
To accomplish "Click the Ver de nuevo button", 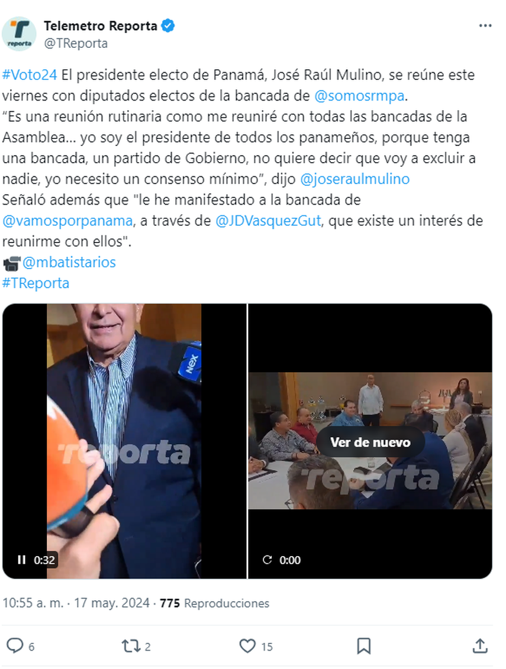I will pos(370,442).
